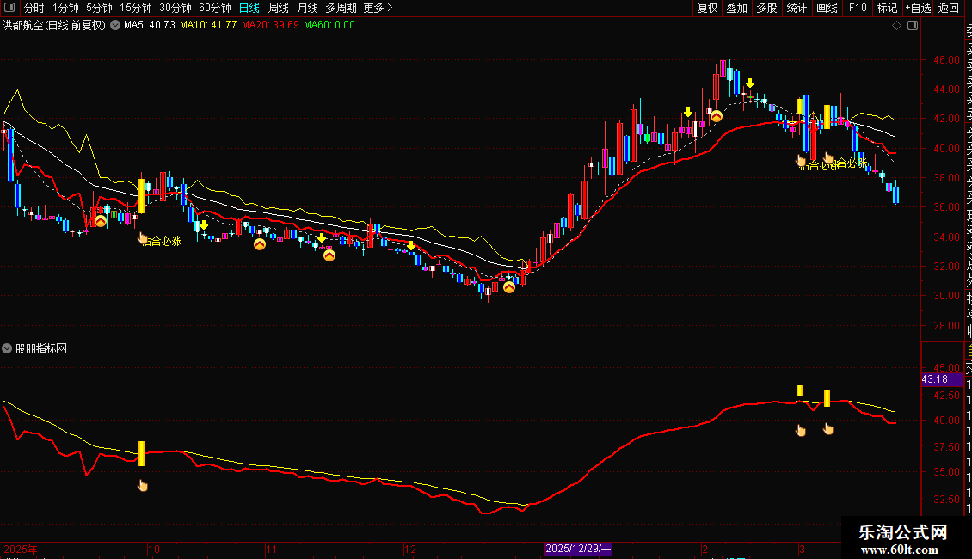This screenshot has width=972, height=559.
Task: Open the 多股 multi-stock view
Action: click(x=766, y=8)
